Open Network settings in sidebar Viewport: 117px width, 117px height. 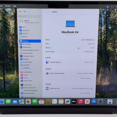pos(24,33)
